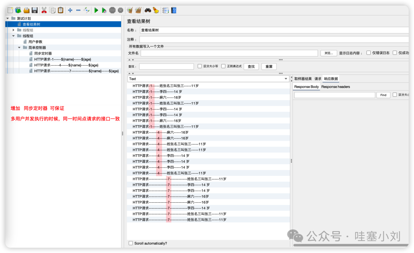Click the 名称 name input field
The width and height of the screenshot is (414, 253).
(274, 30)
